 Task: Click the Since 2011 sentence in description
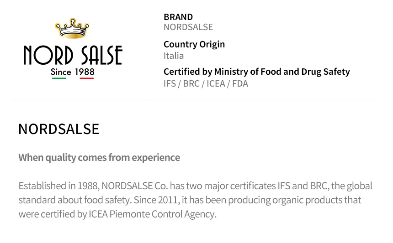pos(247,200)
